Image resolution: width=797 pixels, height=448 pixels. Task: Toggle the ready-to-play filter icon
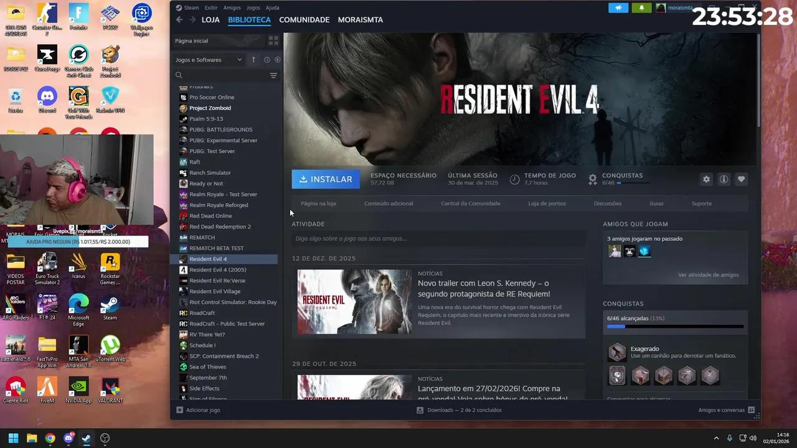[x=278, y=60]
